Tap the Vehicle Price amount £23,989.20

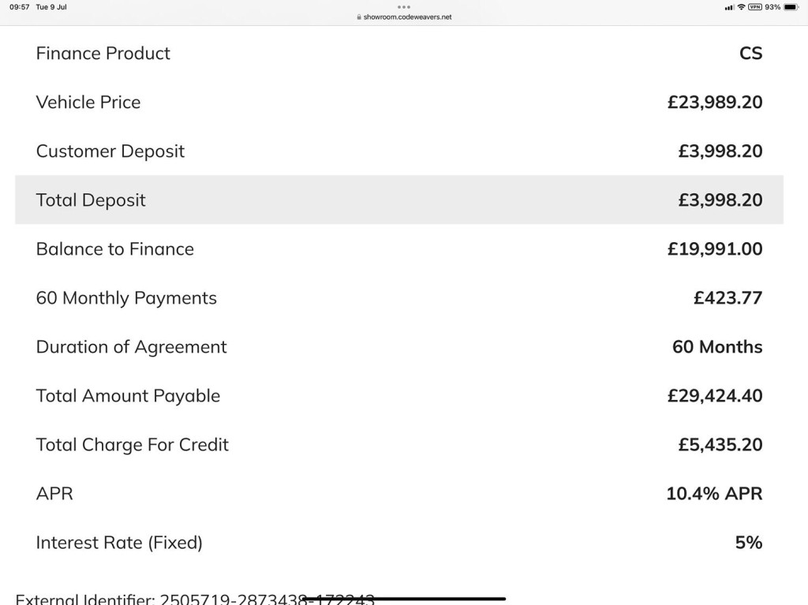point(715,102)
